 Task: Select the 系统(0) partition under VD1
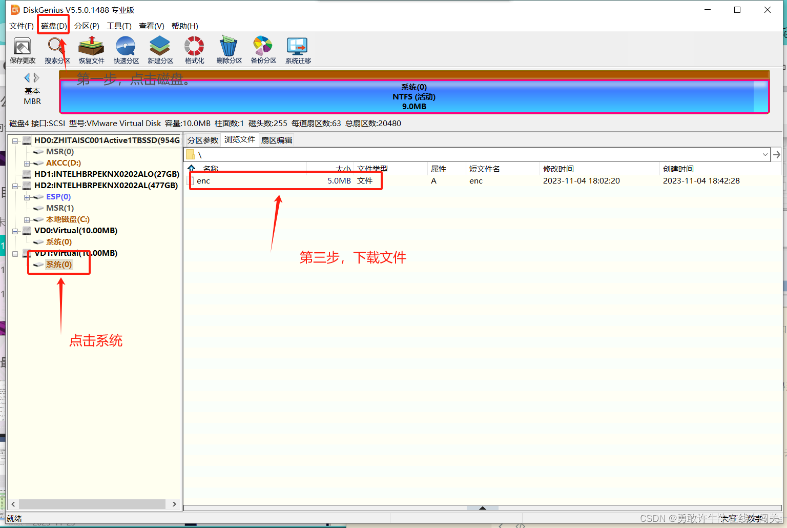(x=58, y=264)
